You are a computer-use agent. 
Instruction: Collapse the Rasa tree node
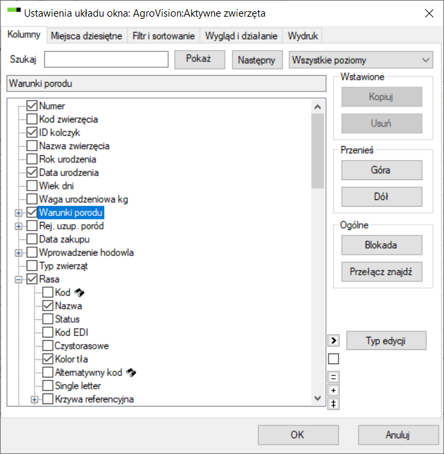(19, 279)
